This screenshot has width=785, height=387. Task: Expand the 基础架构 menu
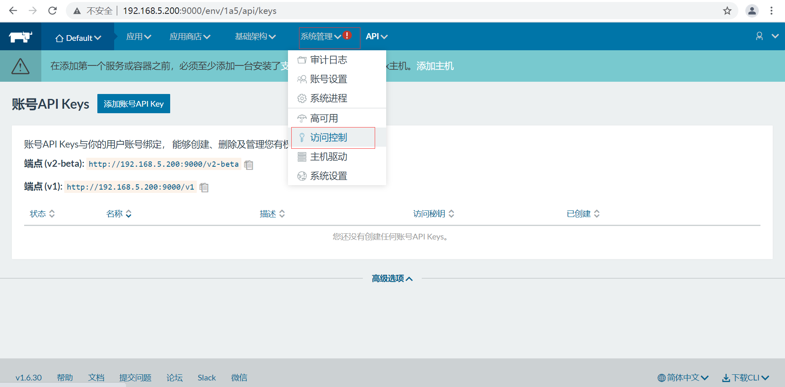[x=255, y=36]
